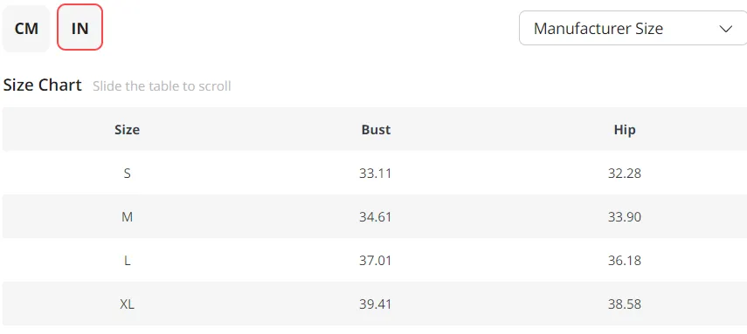Click hip value 32.28
The image size is (747, 334).
(x=625, y=174)
